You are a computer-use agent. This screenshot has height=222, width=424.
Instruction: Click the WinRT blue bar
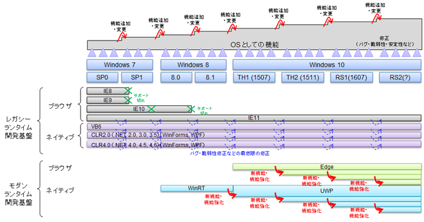(x=196, y=188)
